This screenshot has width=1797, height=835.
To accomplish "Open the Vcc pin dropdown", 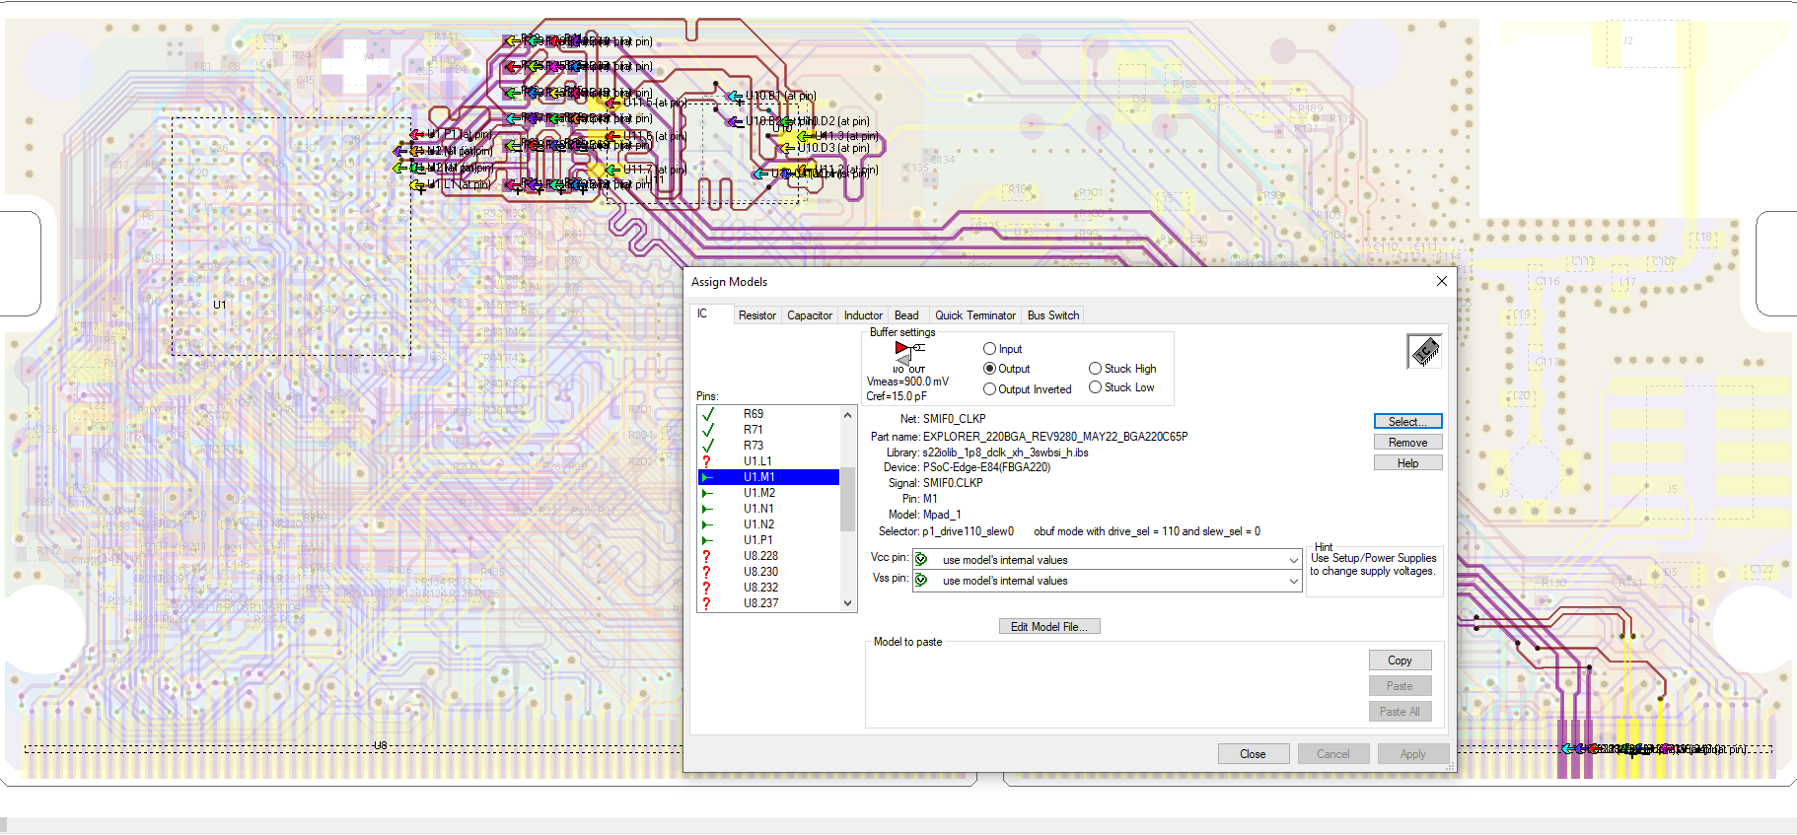I will (x=1293, y=560).
